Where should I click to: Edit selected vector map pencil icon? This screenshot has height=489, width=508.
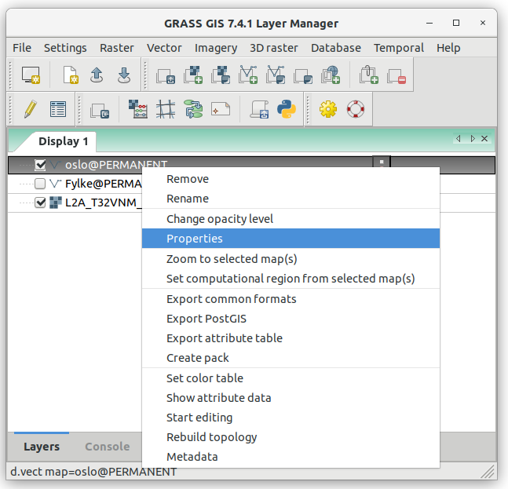coord(31,109)
